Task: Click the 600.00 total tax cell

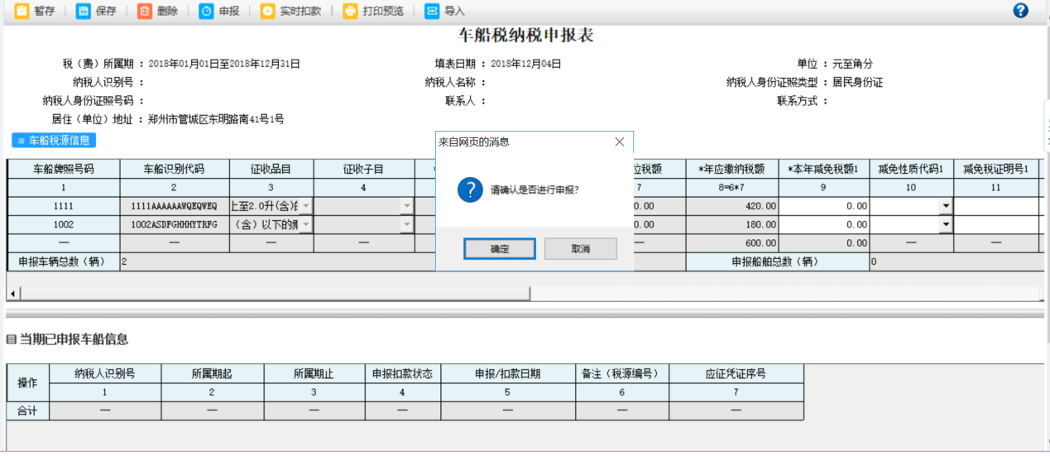Action: coord(731,243)
